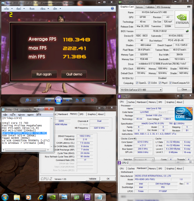
Task: Switch to GPU-Z NVIDIA taskbar button
Action: pyautogui.click(x=52, y=197)
